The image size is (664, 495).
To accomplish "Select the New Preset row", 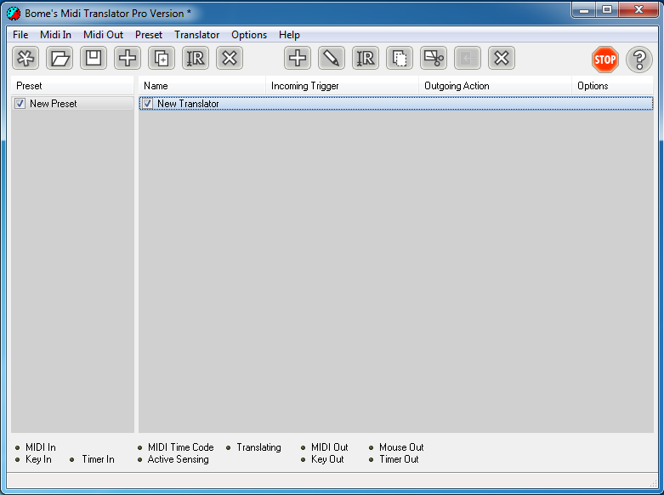I will (x=72, y=104).
